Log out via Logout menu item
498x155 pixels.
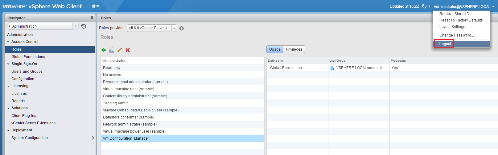coord(461,44)
